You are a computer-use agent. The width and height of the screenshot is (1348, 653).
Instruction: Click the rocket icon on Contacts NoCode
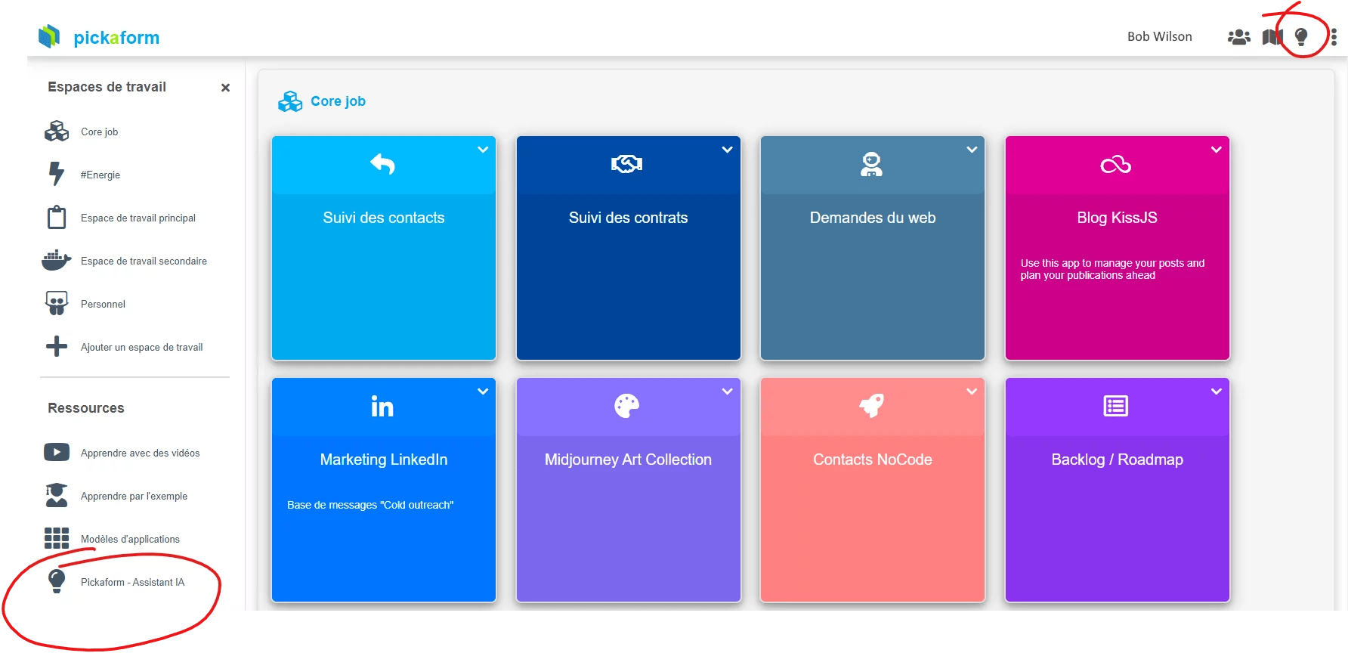tap(872, 406)
